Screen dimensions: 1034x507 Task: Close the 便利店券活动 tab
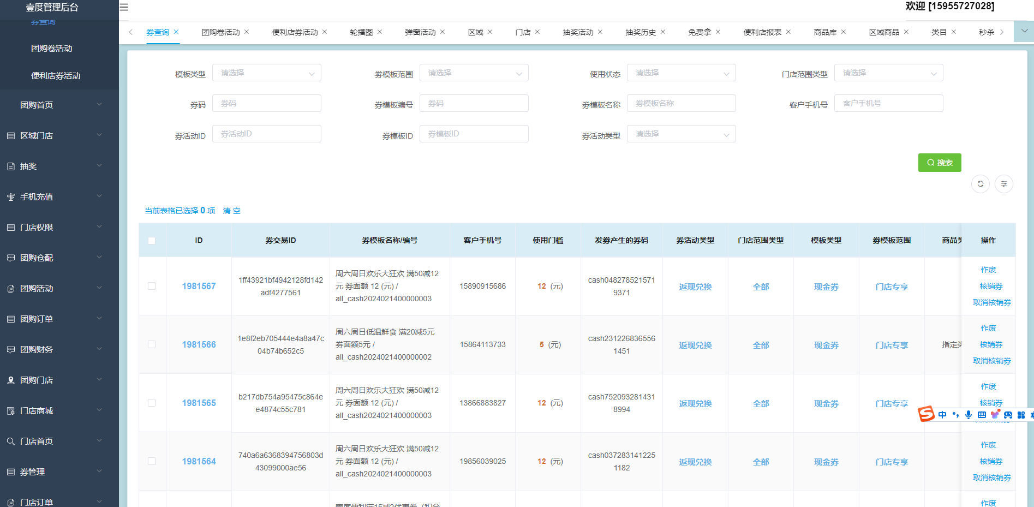(325, 32)
